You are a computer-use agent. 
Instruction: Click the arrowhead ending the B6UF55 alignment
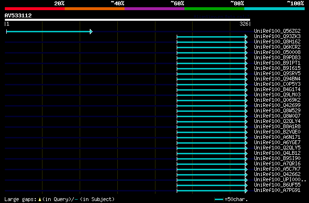[246, 186]
